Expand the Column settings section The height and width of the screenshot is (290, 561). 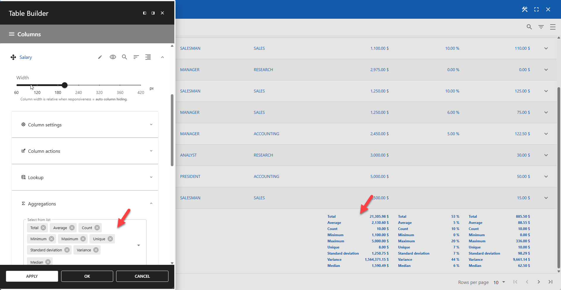point(151,124)
